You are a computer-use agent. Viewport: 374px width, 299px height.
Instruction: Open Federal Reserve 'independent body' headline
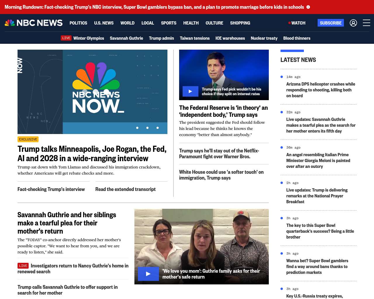224,111
